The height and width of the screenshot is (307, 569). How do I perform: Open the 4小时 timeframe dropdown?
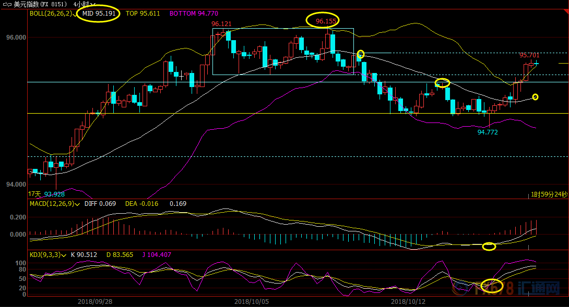tap(85, 4)
